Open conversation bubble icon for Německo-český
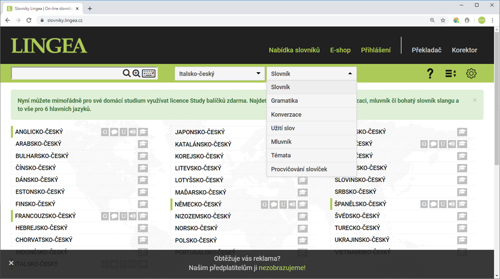Viewport: 500px width, 279px height. tap(274, 205)
